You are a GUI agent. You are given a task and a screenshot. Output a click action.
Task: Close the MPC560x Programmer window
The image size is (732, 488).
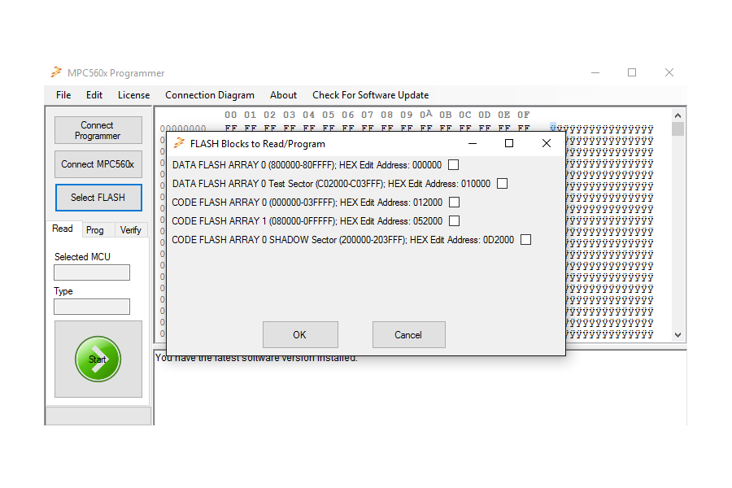[x=669, y=72]
